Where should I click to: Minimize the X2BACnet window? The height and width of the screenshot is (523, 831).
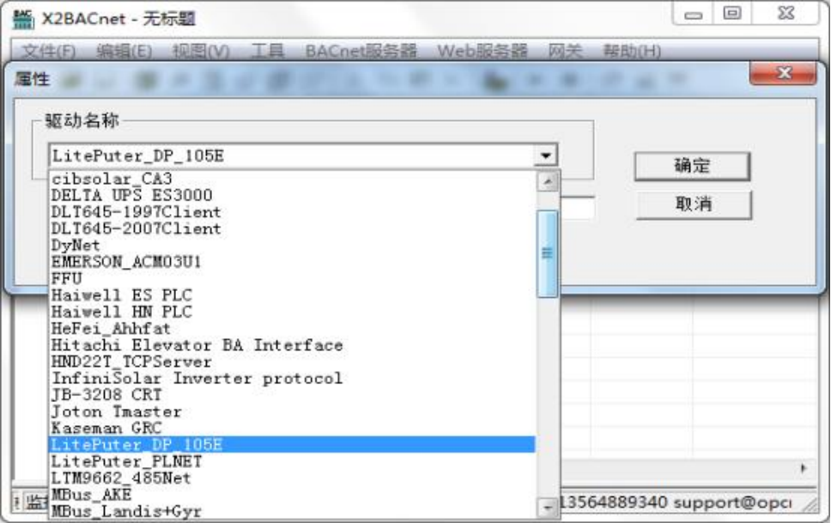point(693,14)
